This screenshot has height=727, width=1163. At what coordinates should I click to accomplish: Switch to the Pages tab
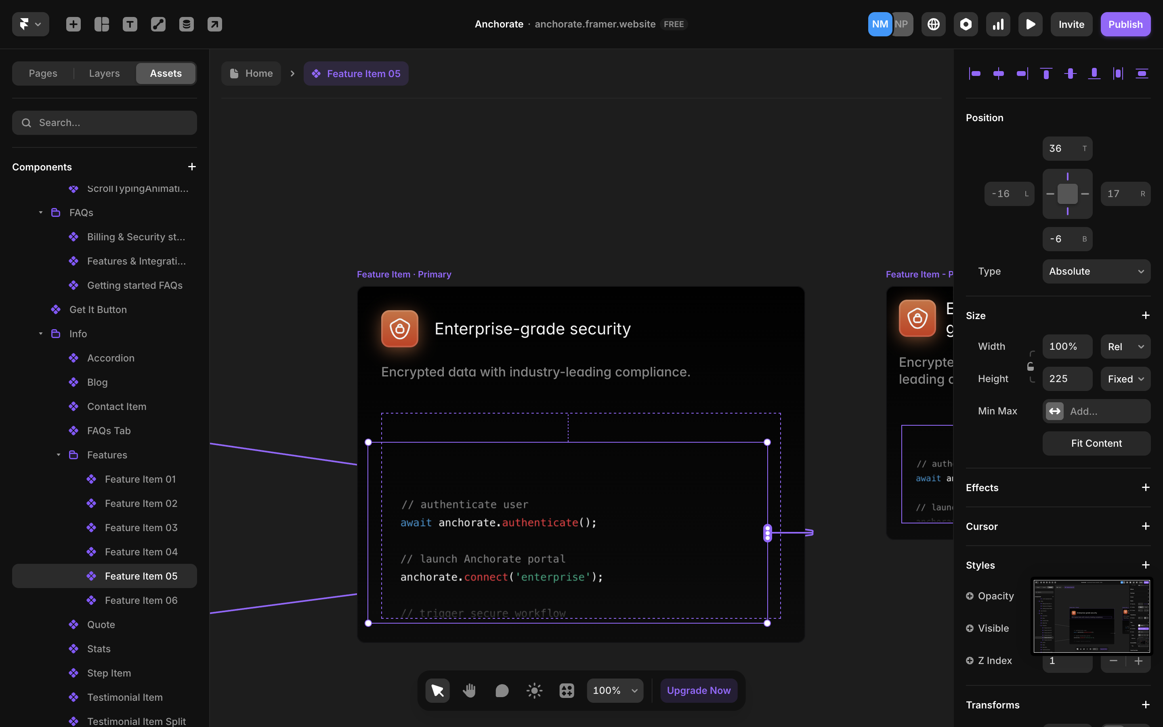(x=43, y=73)
